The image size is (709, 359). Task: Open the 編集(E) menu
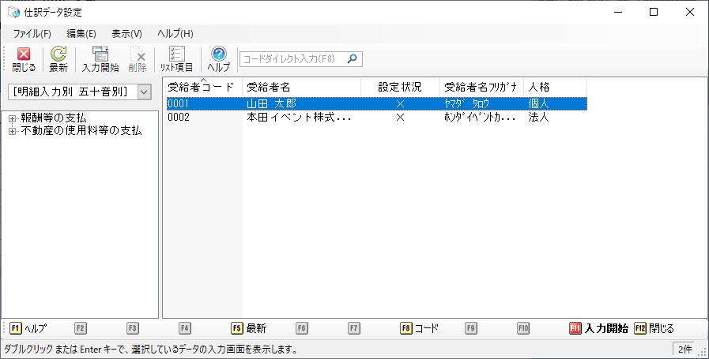tap(81, 34)
